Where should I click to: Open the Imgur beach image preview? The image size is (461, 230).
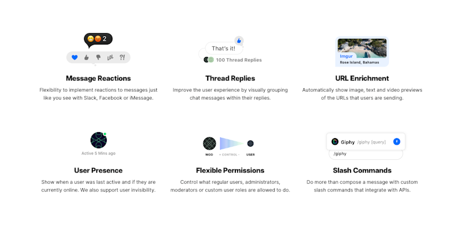[362, 48]
